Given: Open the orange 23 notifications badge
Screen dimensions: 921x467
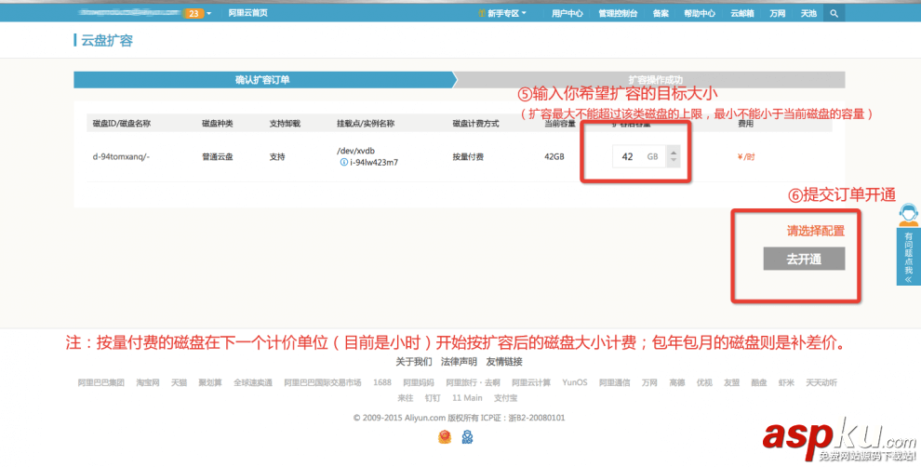Looking at the screenshot, I should (x=194, y=13).
